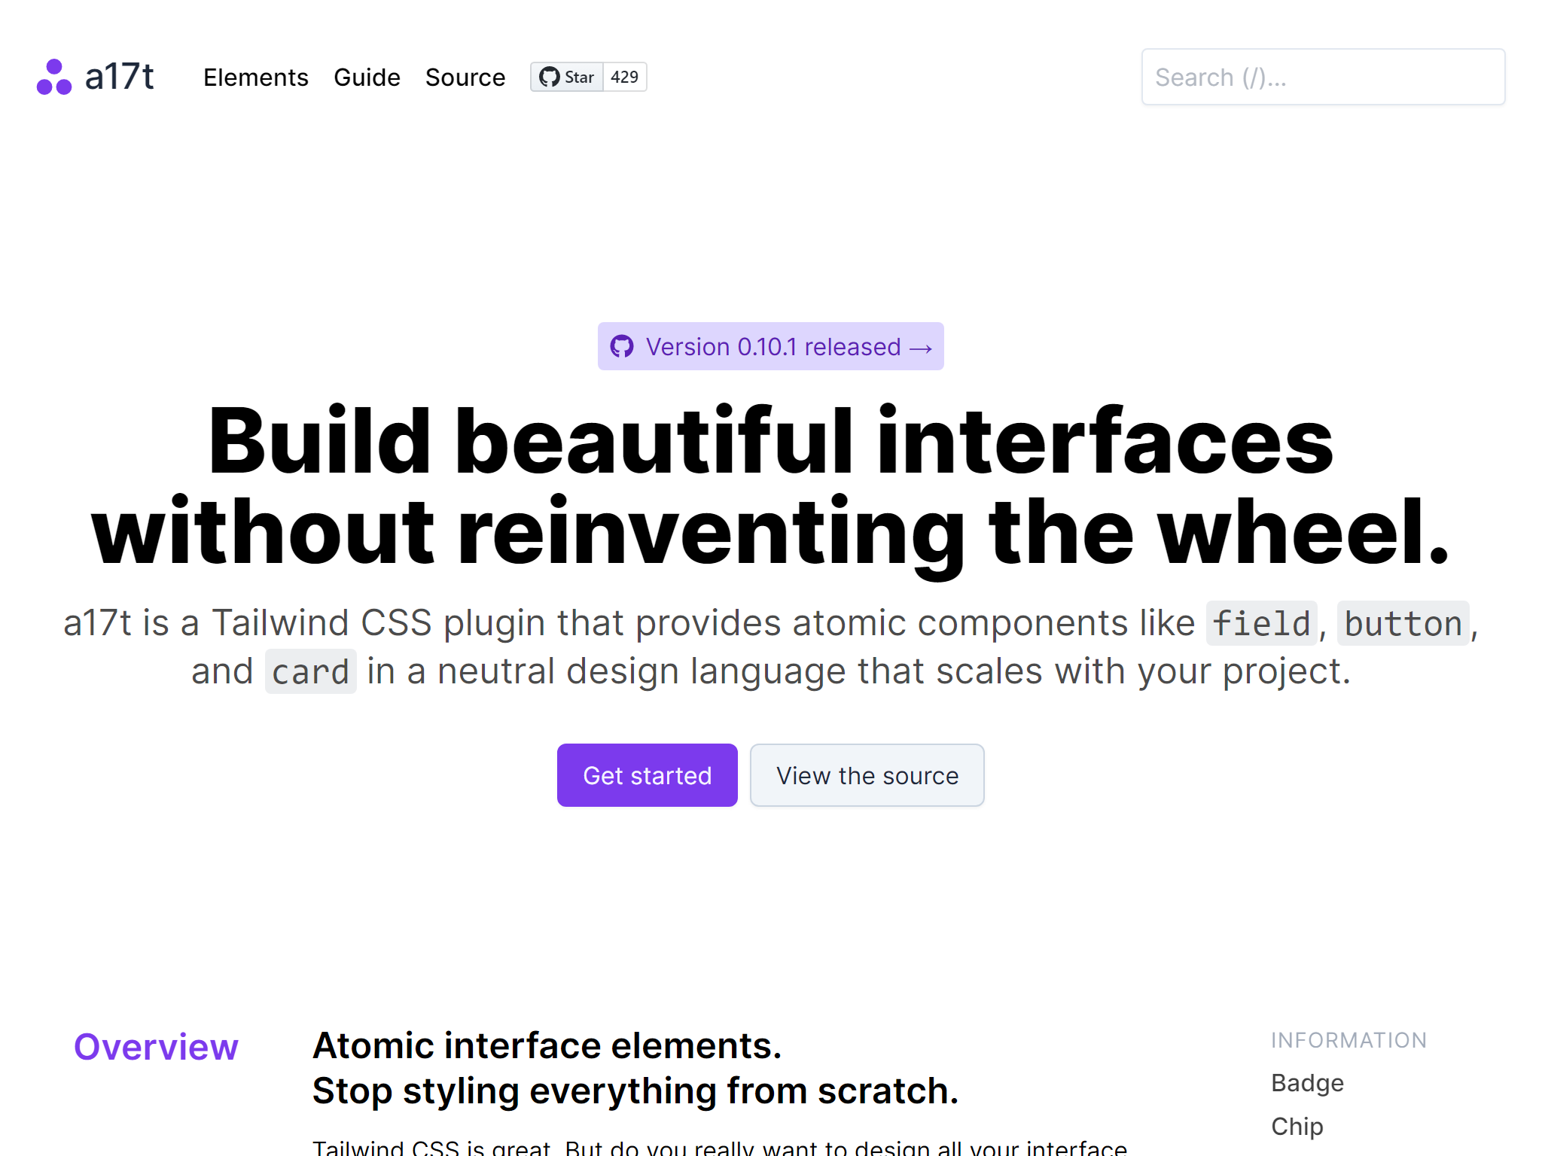Image resolution: width=1542 pixels, height=1156 pixels.
Task: Go to the Chip element link
Action: point(1297,1126)
